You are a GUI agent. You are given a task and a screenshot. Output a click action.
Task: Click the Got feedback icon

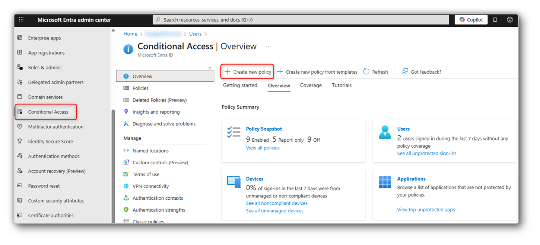tap(405, 72)
